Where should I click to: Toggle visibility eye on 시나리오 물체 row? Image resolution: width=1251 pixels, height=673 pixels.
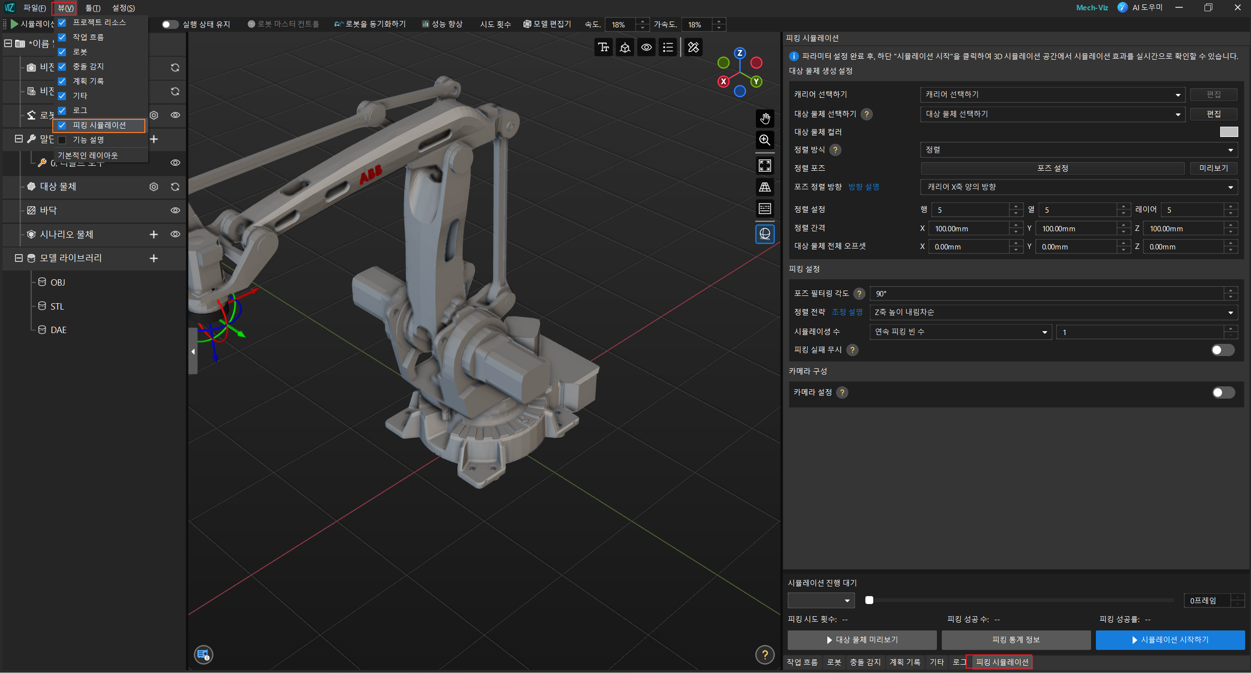pyautogui.click(x=175, y=234)
